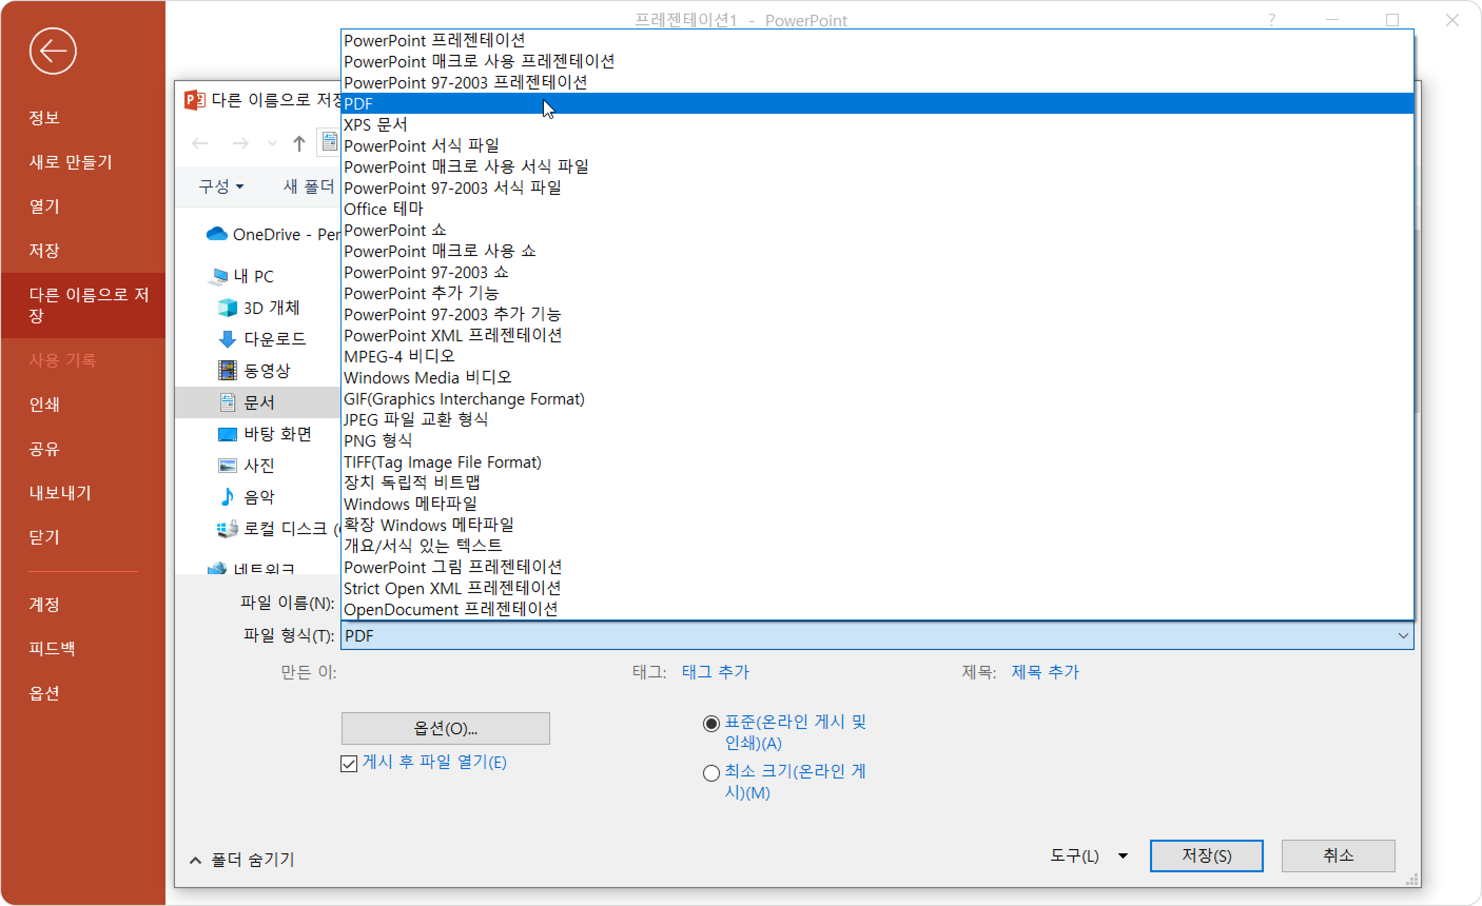Open the recent locations dropdown chevron
Screen dimensions: 1482x906
click(272, 143)
